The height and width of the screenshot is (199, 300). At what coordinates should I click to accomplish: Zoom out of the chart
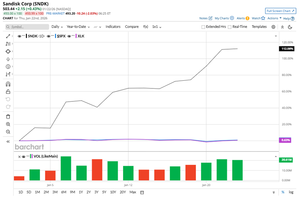pos(8,132)
